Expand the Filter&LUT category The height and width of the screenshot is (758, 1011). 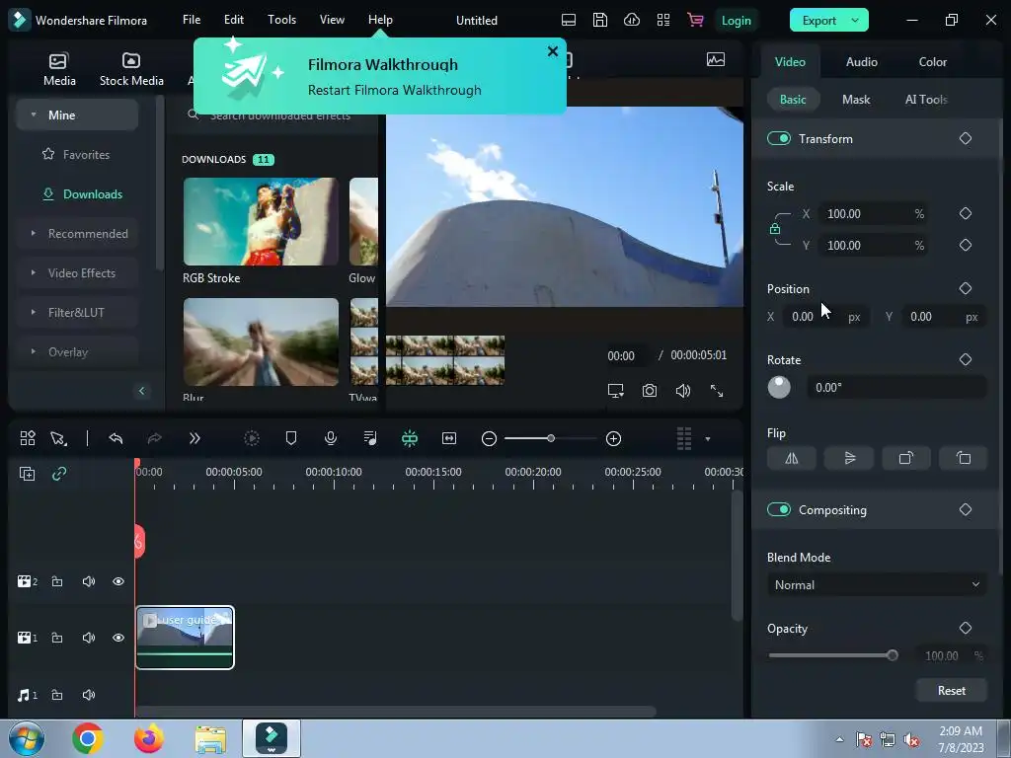click(x=34, y=312)
